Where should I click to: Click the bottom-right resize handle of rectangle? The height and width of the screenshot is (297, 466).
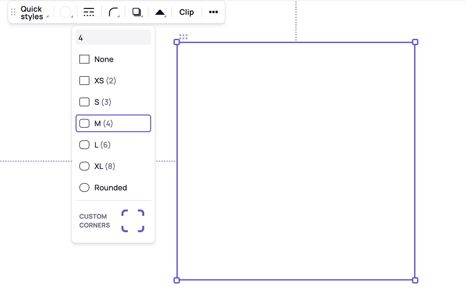tap(415, 280)
